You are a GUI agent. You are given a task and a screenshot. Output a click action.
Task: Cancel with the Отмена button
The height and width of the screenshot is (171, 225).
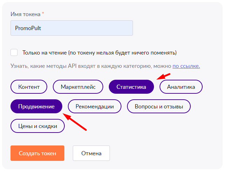pos(91,153)
